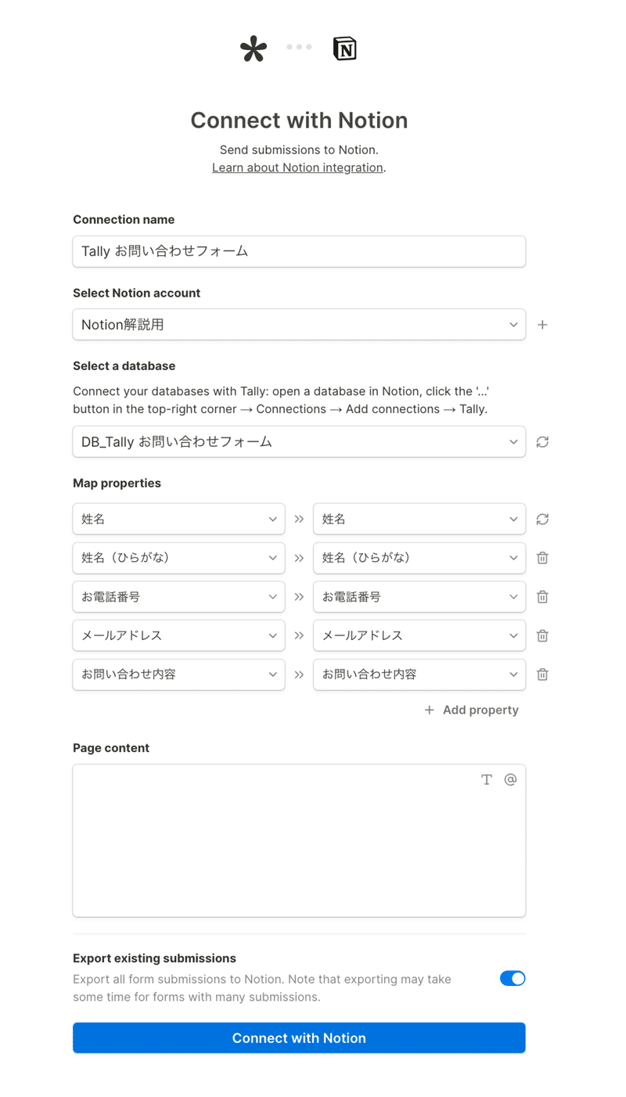Click the Tally asterisk logo

click(x=253, y=48)
